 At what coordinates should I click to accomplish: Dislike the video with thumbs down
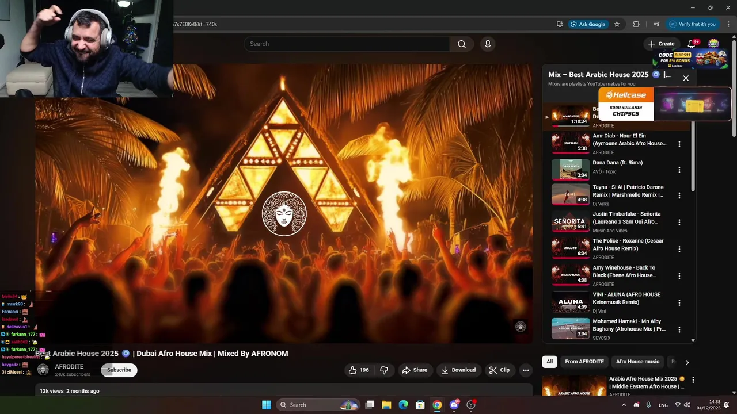pos(384,370)
